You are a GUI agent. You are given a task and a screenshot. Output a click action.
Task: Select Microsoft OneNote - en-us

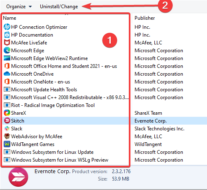click(x=40, y=82)
